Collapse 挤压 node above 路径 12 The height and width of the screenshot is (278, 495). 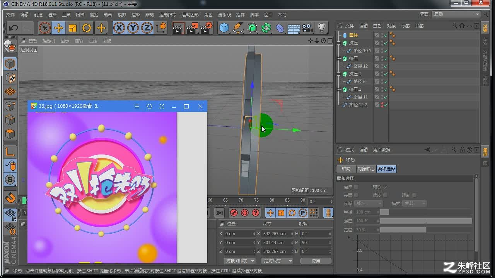(x=339, y=58)
